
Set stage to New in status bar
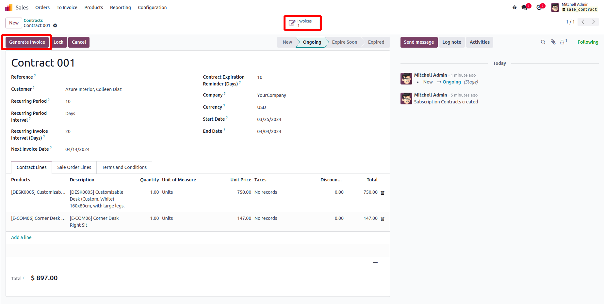(287, 42)
